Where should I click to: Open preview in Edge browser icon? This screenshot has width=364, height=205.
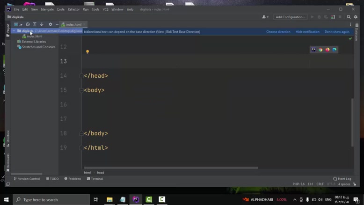click(x=335, y=50)
